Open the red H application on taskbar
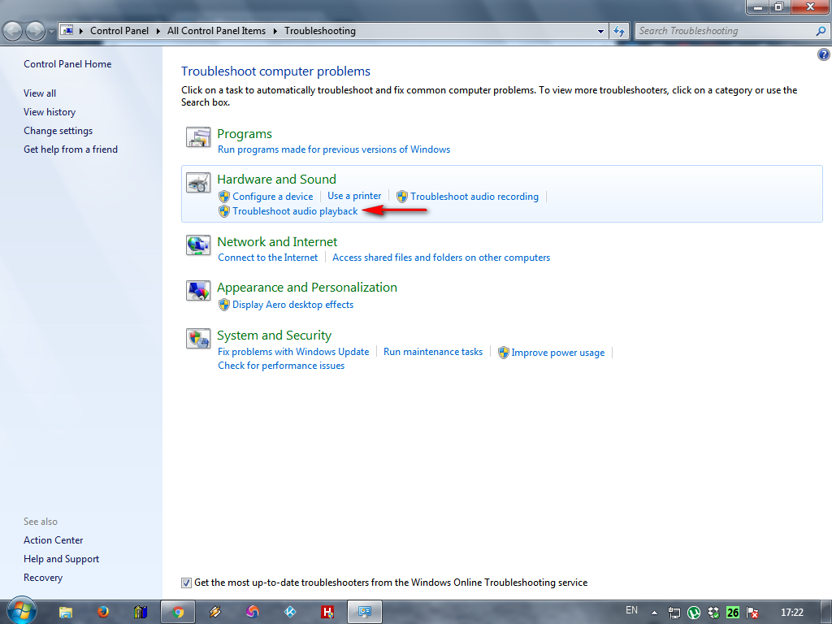Viewport: 832px width, 624px height. (x=327, y=613)
